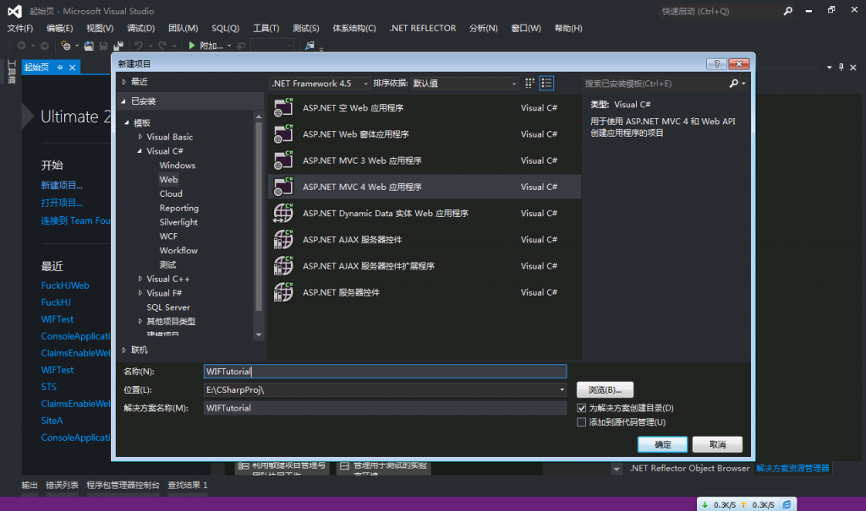Expand the Visual F# tree node
This screenshot has height=511, width=866.
tap(140, 293)
